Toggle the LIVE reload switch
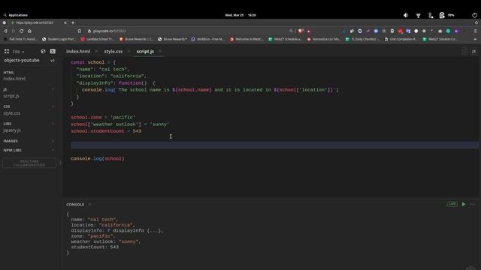Screen dimensions: 481x270 click(x=452, y=204)
